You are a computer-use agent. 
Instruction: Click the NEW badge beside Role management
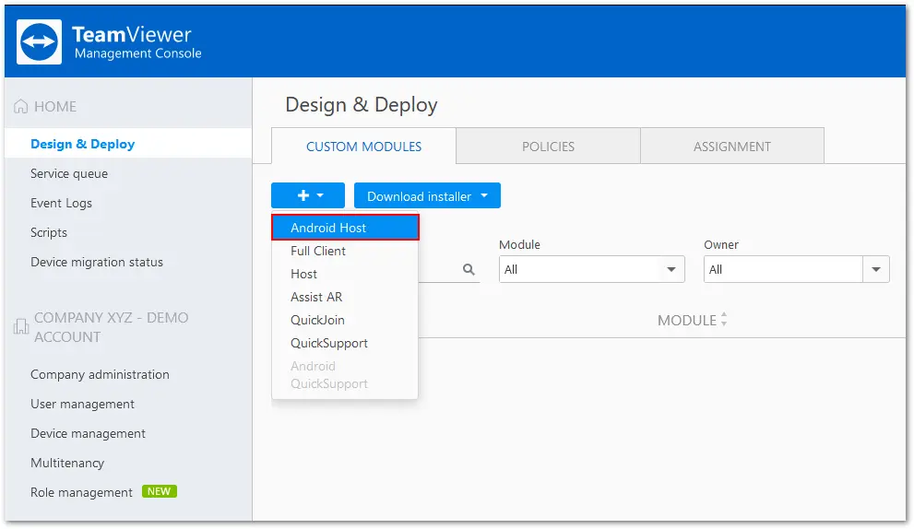(160, 491)
